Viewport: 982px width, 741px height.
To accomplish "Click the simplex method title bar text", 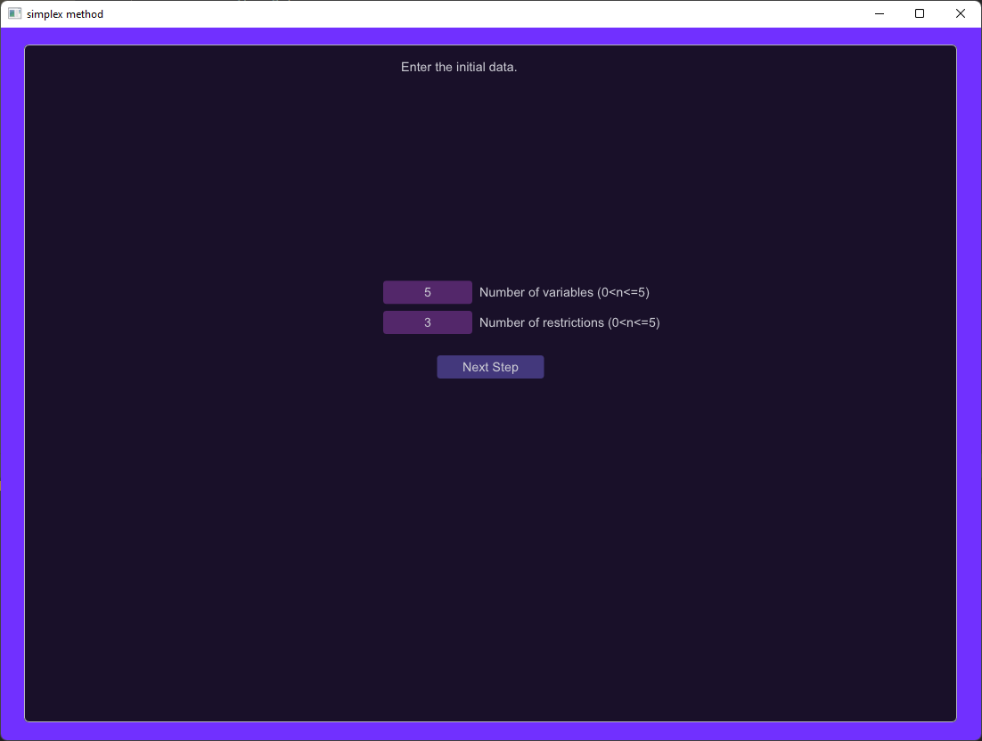I will 65,13.
